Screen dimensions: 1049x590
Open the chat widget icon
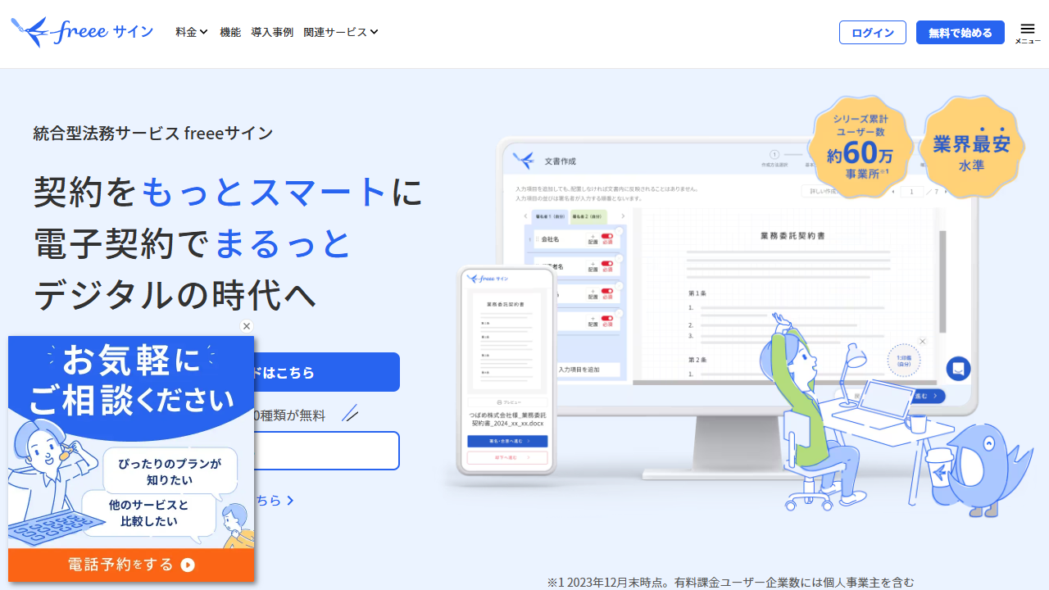(958, 369)
